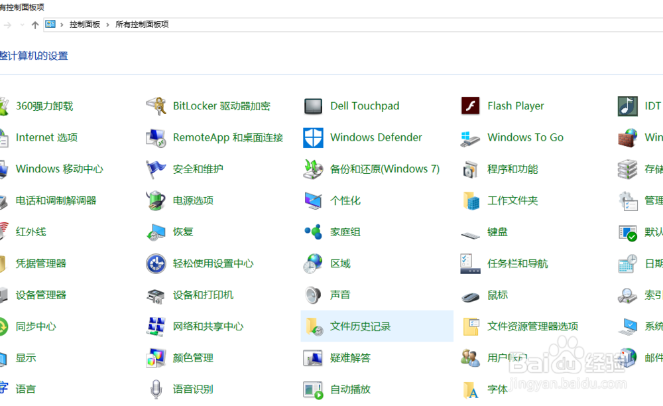Open the 声音 speaker icon
The width and height of the screenshot is (663, 406).
(x=313, y=295)
